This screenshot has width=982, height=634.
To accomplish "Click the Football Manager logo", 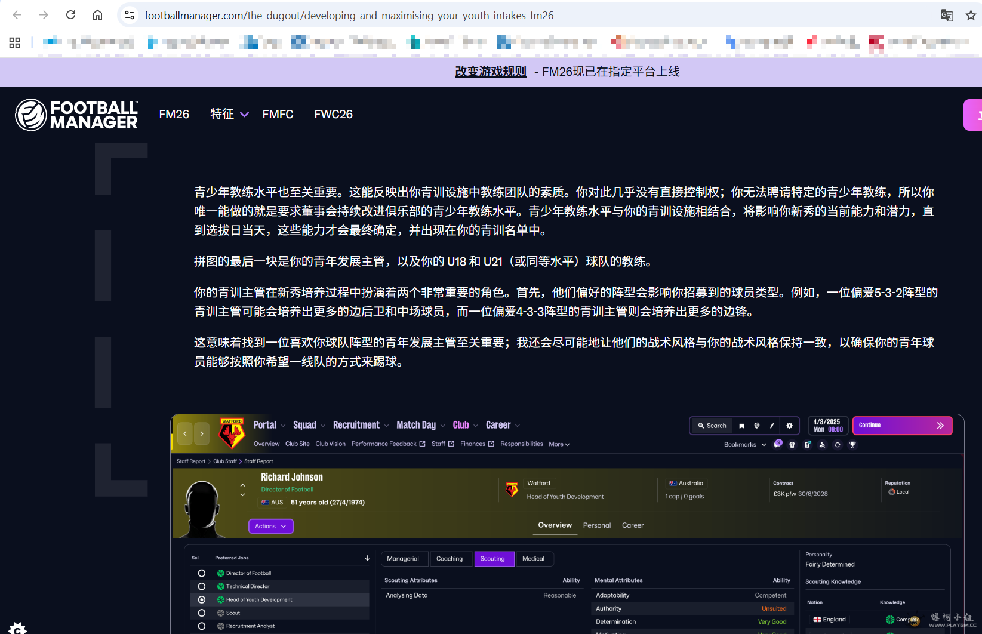I will pyautogui.click(x=76, y=115).
